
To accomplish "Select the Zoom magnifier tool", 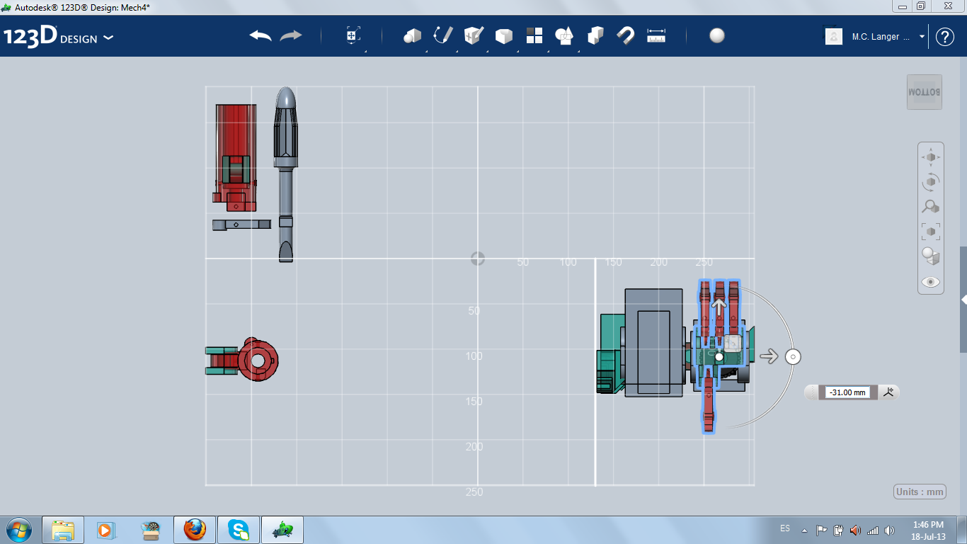I will tap(931, 207).
